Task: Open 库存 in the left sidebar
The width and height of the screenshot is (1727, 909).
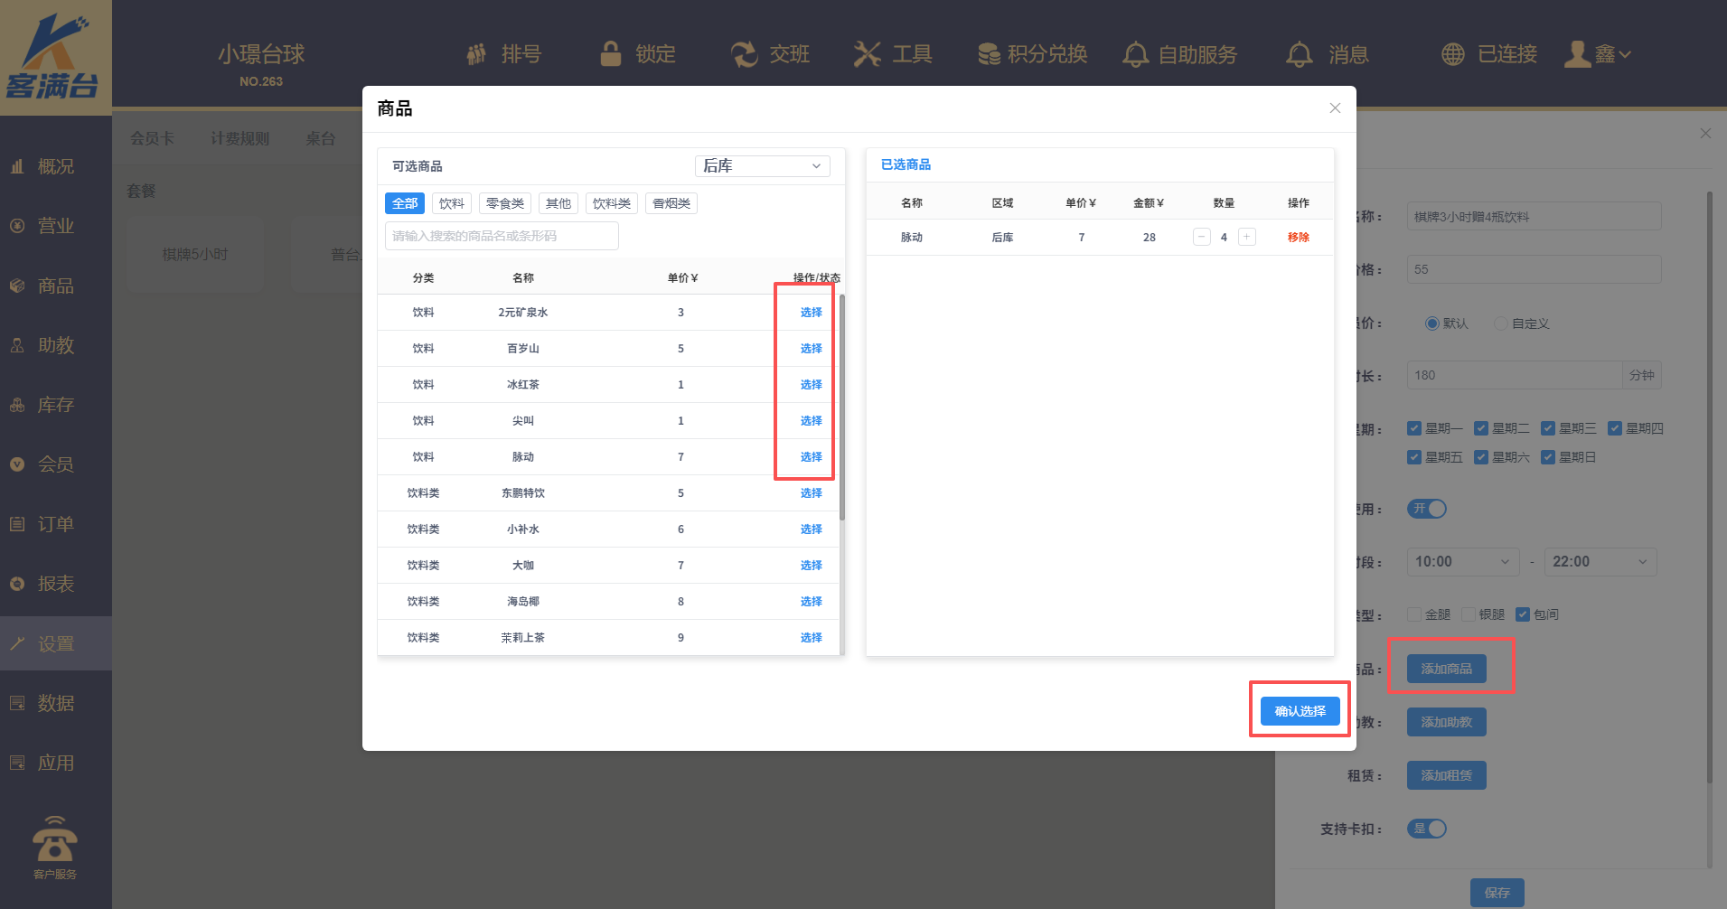Action: click(x=55, y=405)
